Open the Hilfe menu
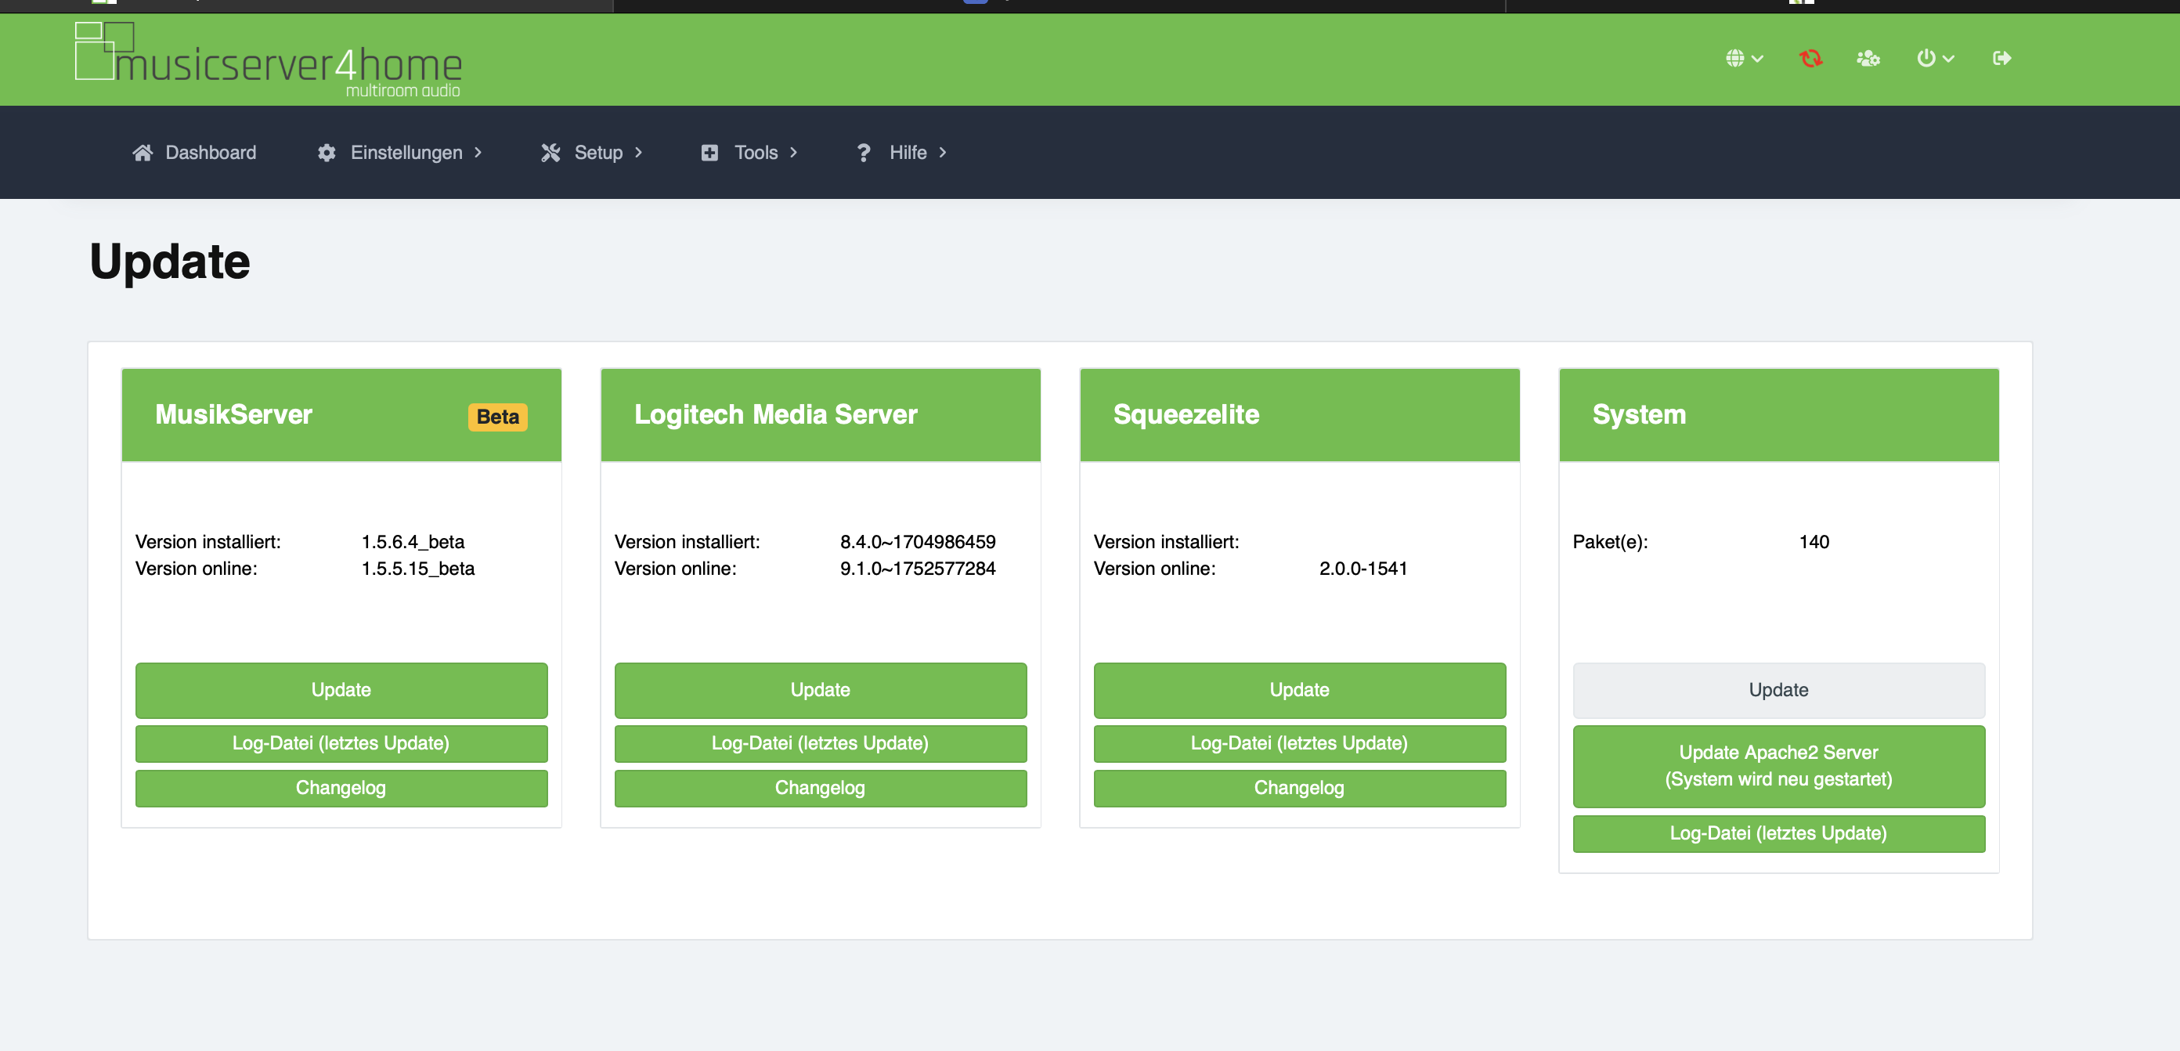Image resolution: width=2180 pixels, height=1051 pixels. point(908,152)
